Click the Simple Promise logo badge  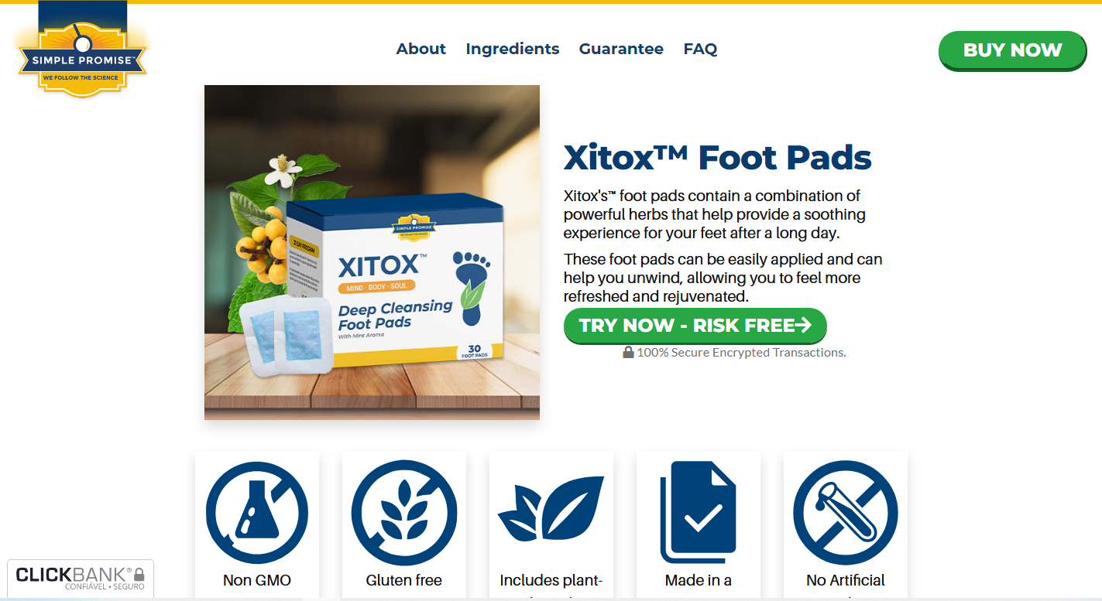click(82, 51)
